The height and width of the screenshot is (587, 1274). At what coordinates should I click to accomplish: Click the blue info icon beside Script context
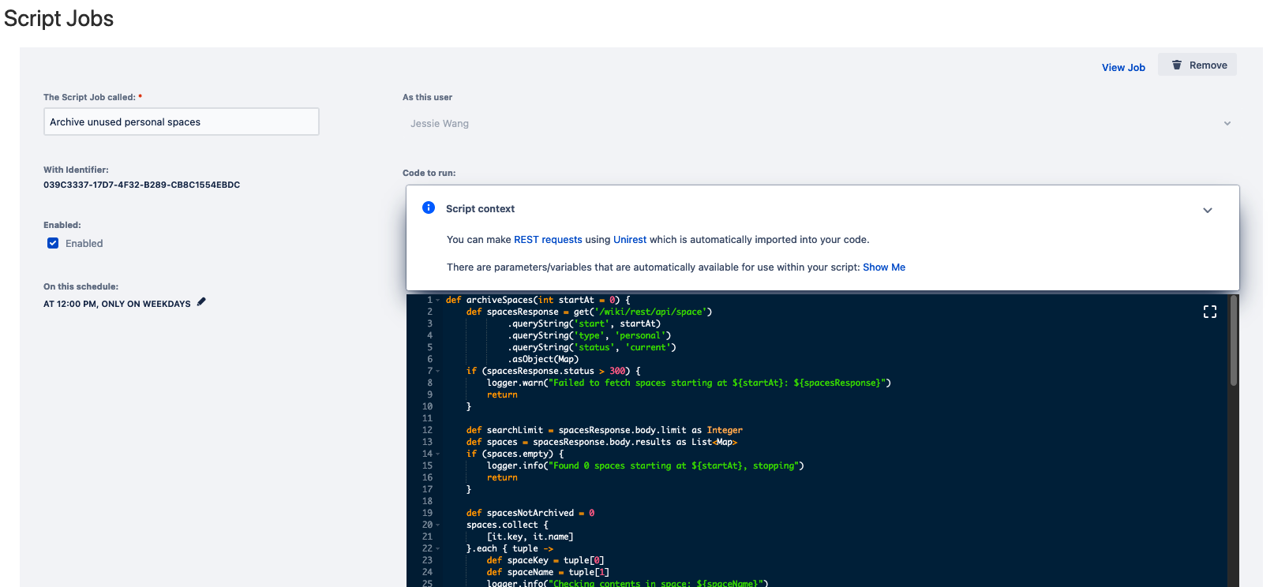429,208
